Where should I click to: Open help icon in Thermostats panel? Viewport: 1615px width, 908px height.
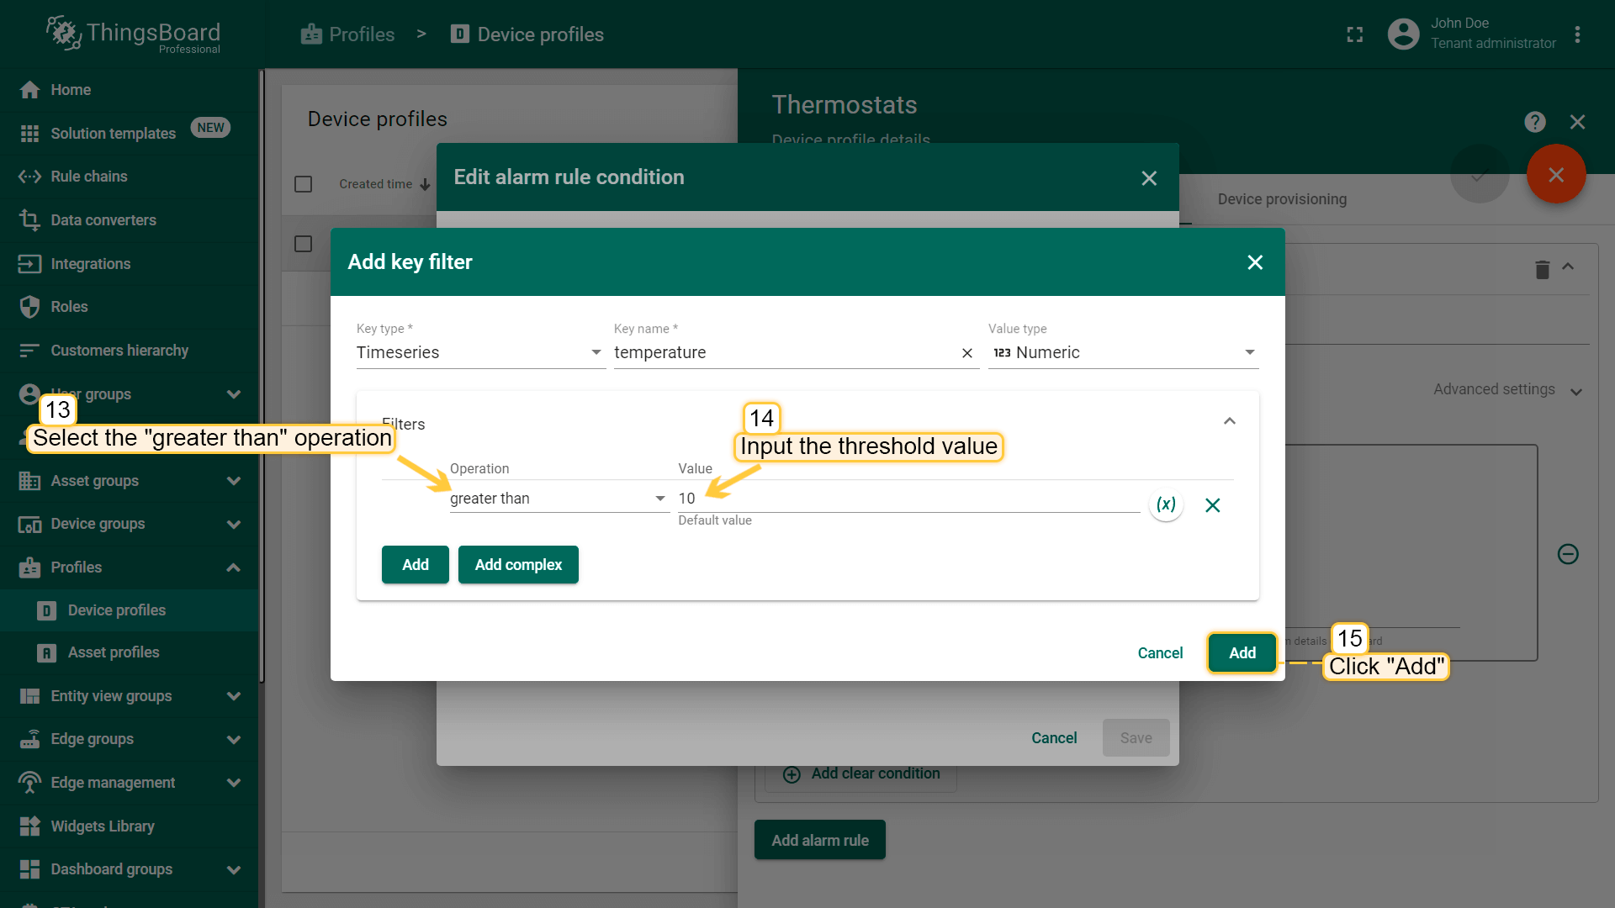pyautogui.click(x=1535, y=122)
